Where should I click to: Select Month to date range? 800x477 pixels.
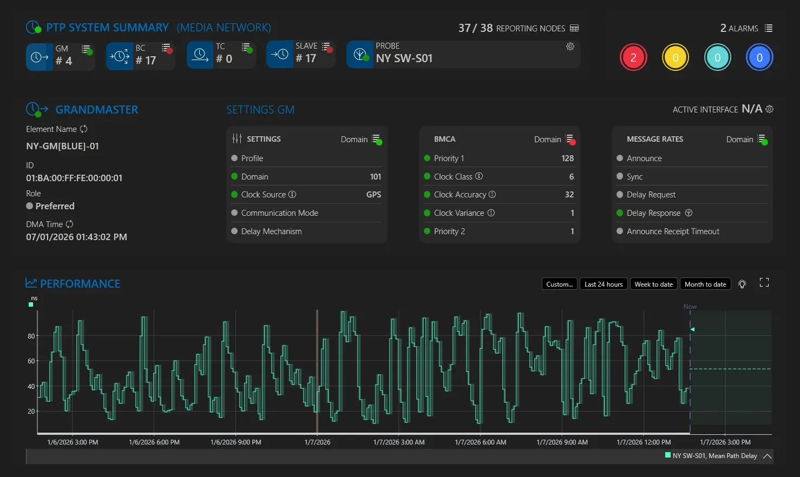[x=705, y=284]
